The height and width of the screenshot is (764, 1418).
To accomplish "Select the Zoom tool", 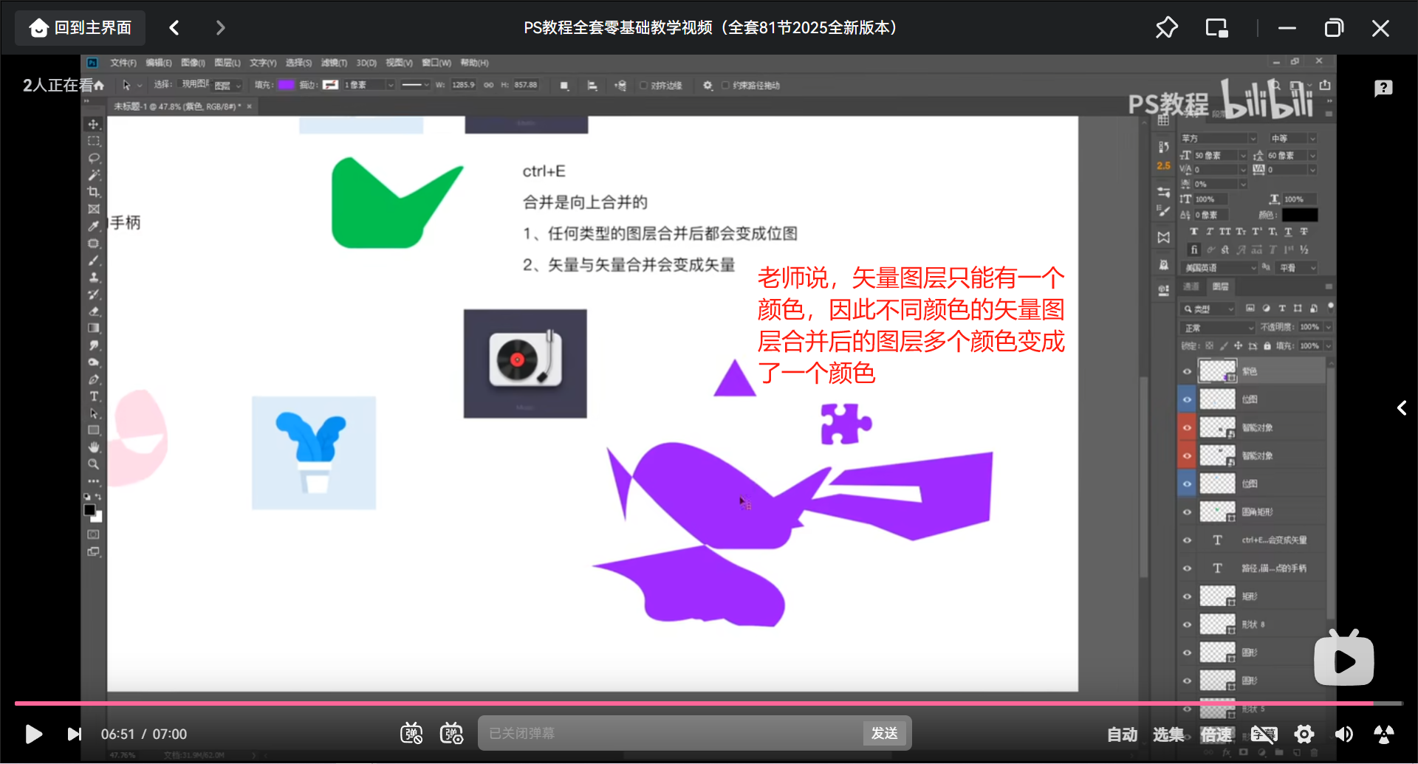I will pos(94,464).
